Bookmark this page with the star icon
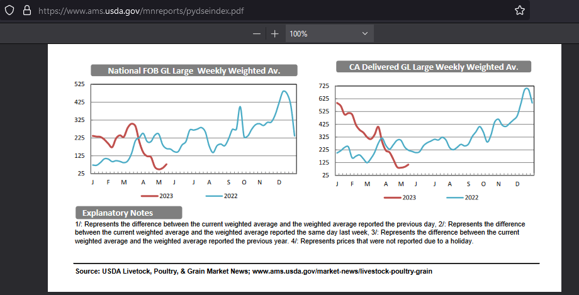The width and height of the screenshot is (579, 295). 519,11
